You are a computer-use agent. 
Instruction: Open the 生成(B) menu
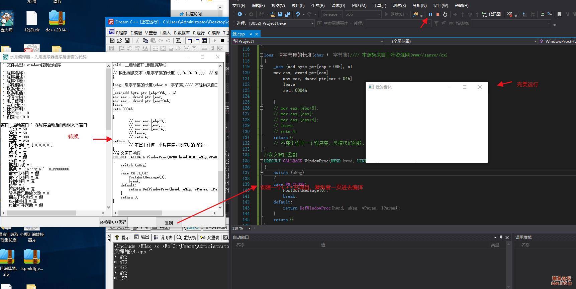[x=318, y=5]
